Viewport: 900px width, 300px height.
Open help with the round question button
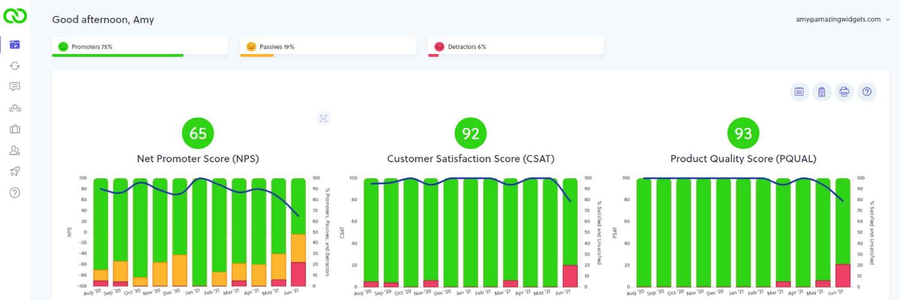point(867,92)
